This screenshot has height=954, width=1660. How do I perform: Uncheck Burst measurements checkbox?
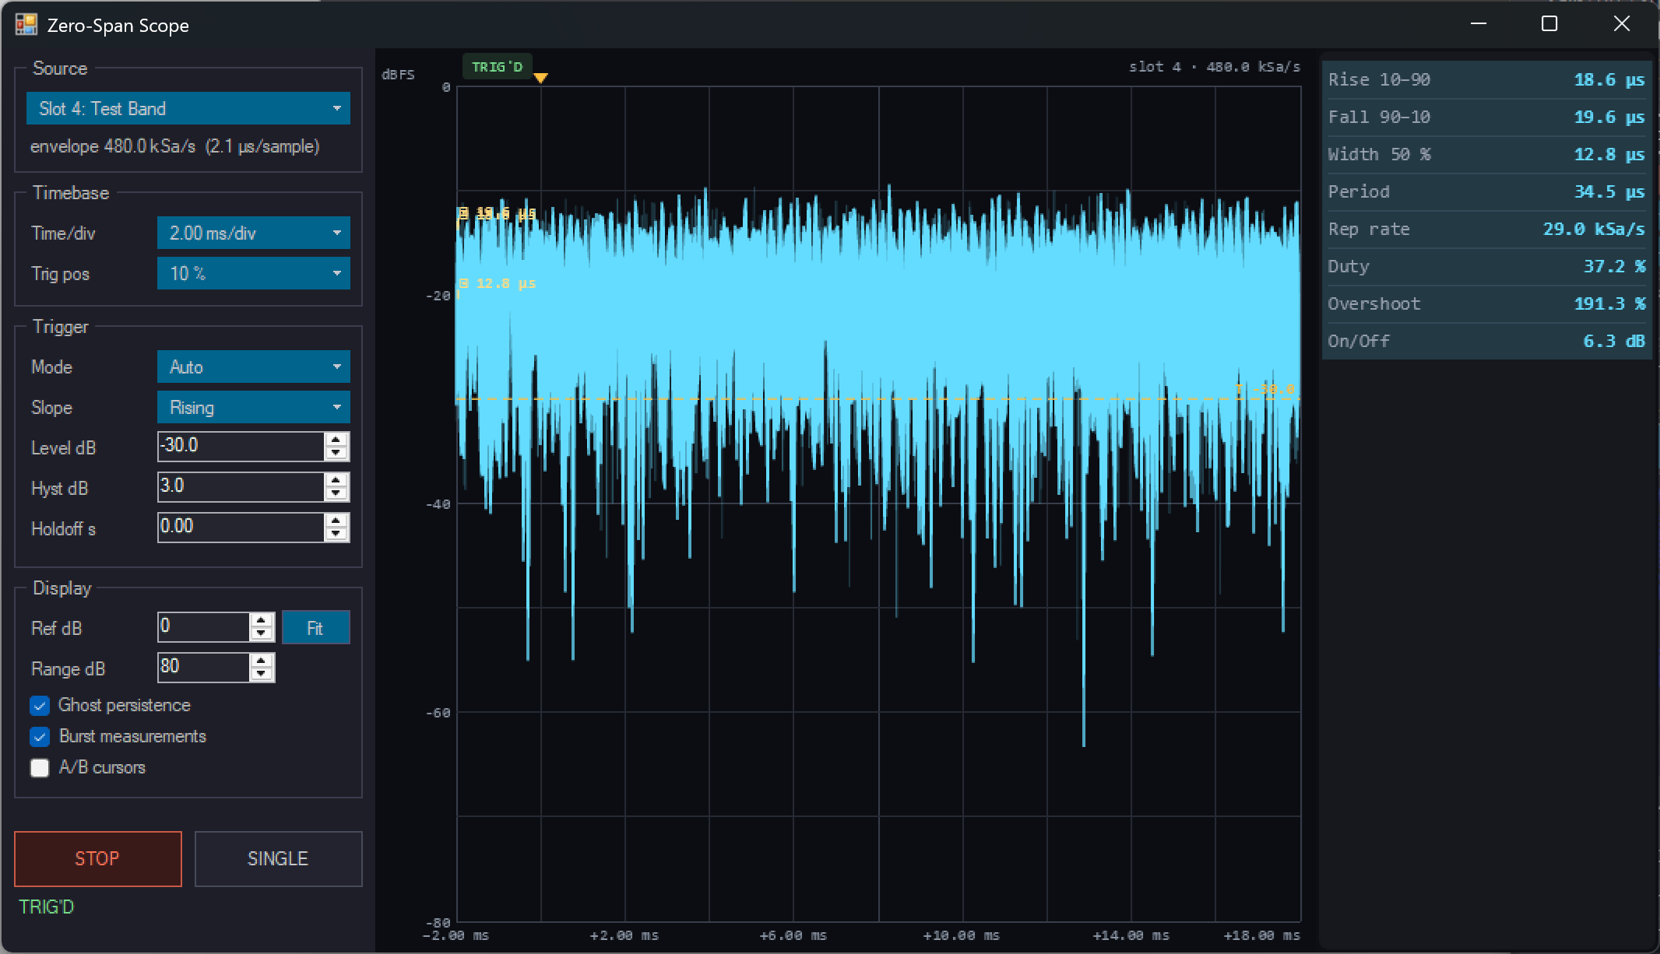coord(40,736)
